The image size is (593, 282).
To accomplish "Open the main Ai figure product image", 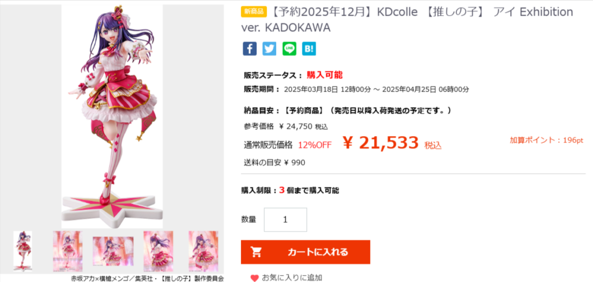I will pos(112,116).
